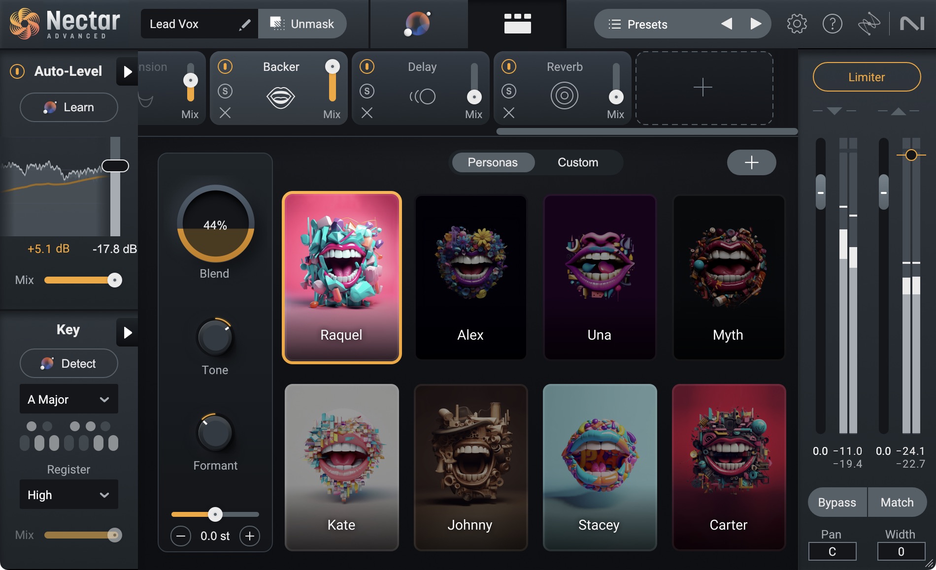Solo the Delay module
Viewport: 936px width, 570px height.
point(367,91)
